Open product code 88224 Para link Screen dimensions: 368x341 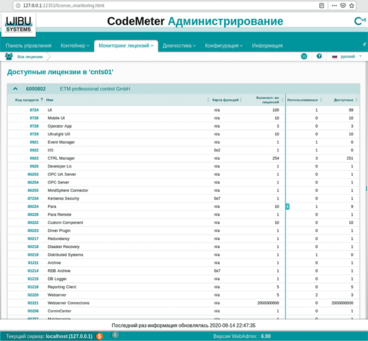coord(33,206)
